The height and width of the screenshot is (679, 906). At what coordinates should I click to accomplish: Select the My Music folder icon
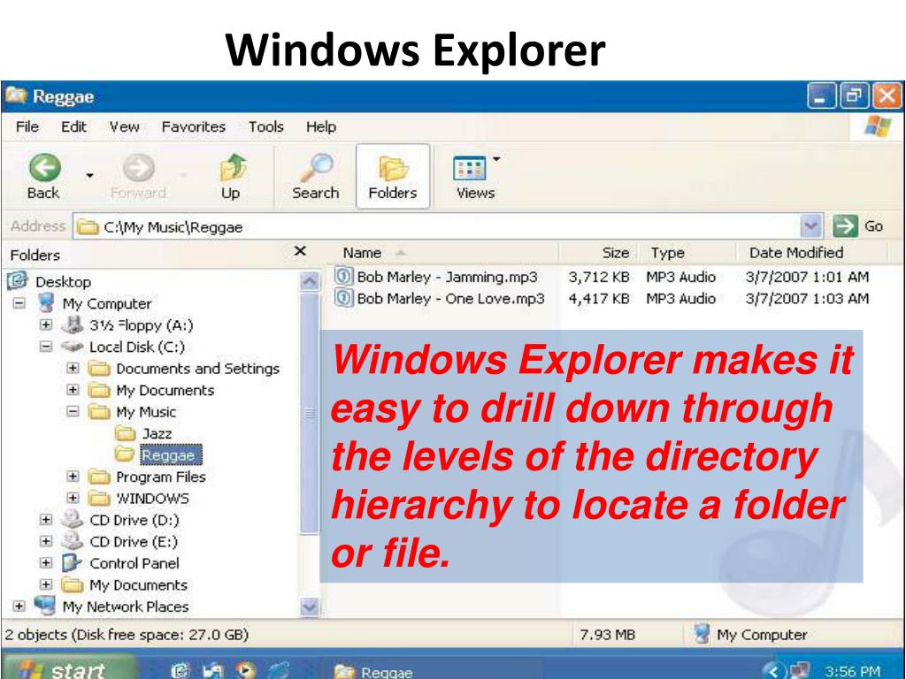tap(99, 411)
